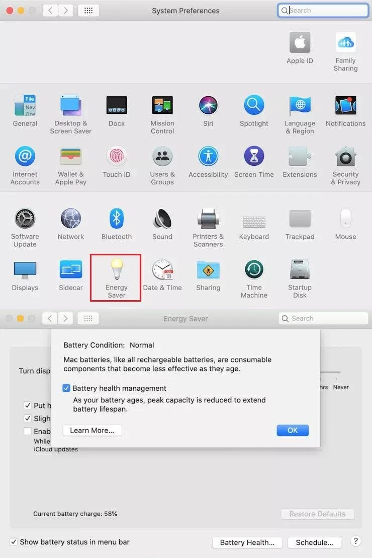Show all preferences from Energy Saver window
372x558 pixels.
click(x=88, y=318)
